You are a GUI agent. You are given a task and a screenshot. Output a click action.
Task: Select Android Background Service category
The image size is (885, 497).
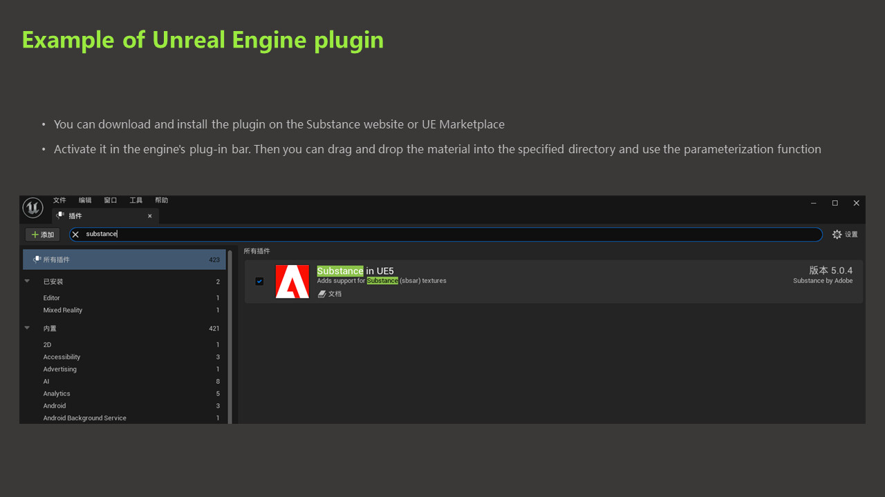(124, 418)
